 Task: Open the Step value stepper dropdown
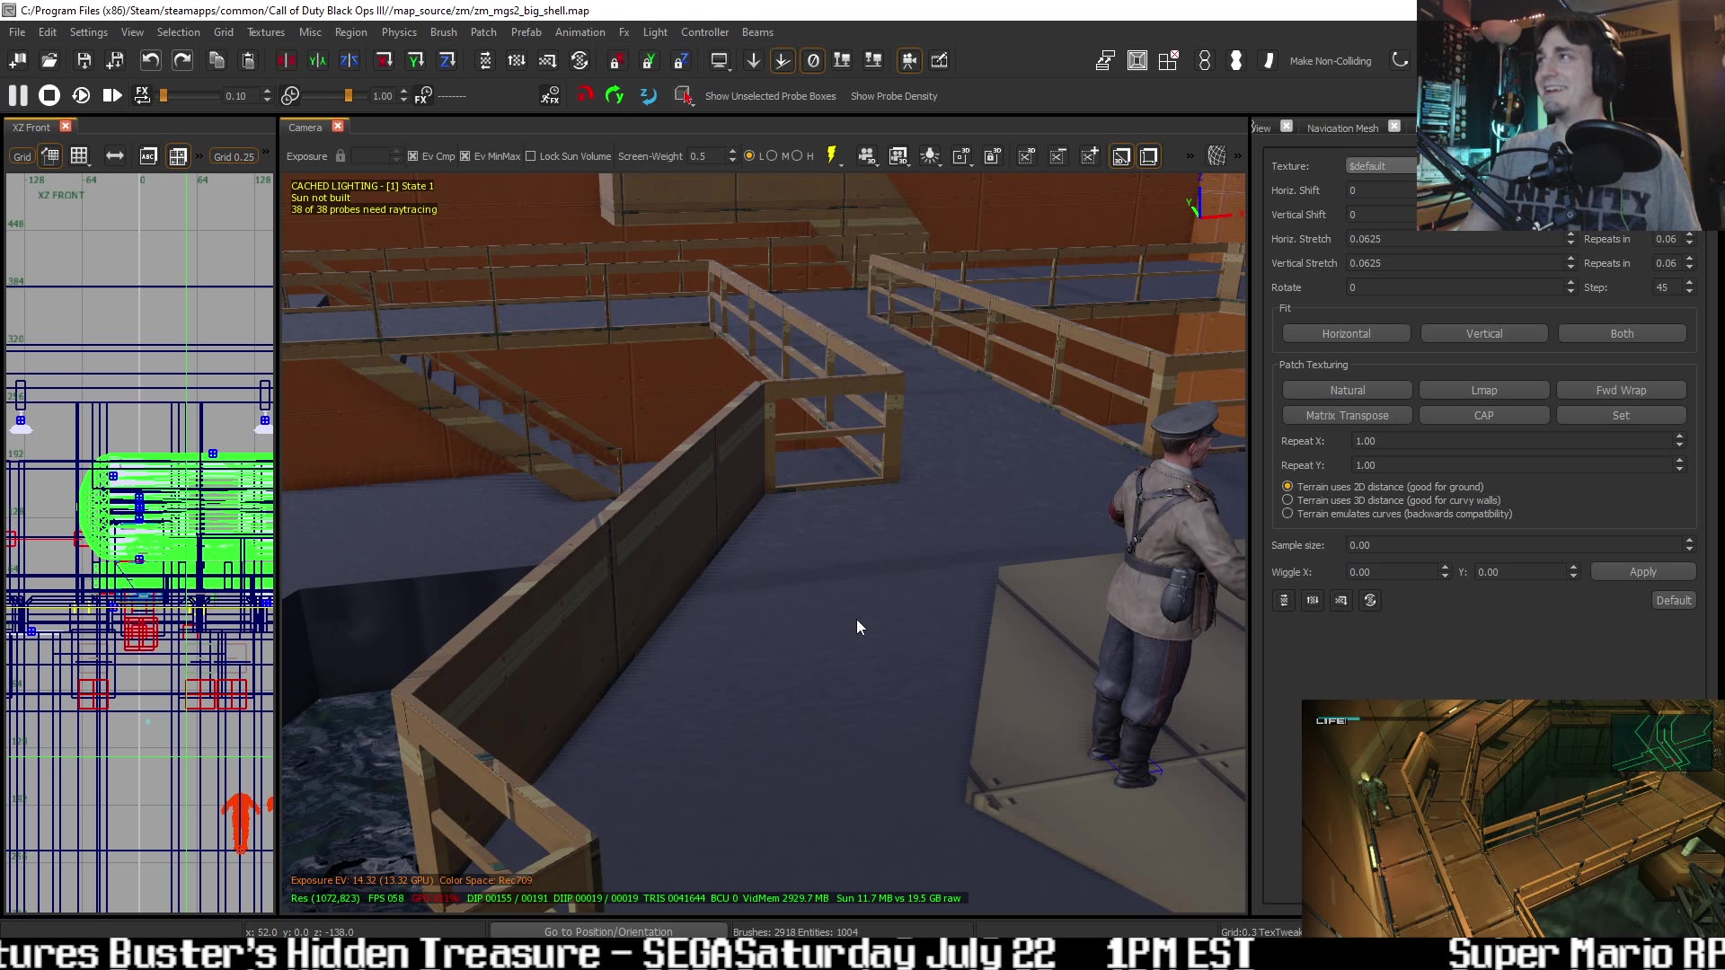pyautogui.click(x=1690, y=287)
